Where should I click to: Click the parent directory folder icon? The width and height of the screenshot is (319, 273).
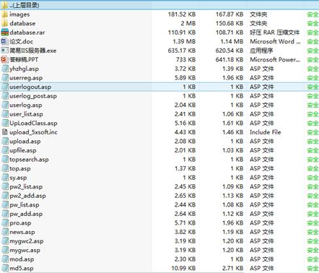pos(5,5)
